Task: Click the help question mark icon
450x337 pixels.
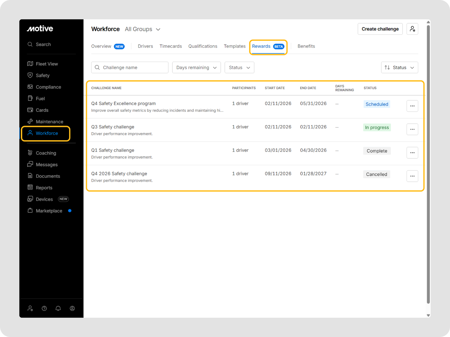Action: pos(44,308)
